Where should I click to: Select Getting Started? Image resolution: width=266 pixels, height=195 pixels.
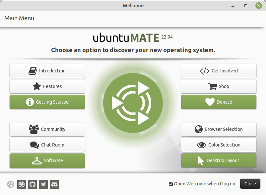point(47,102)
